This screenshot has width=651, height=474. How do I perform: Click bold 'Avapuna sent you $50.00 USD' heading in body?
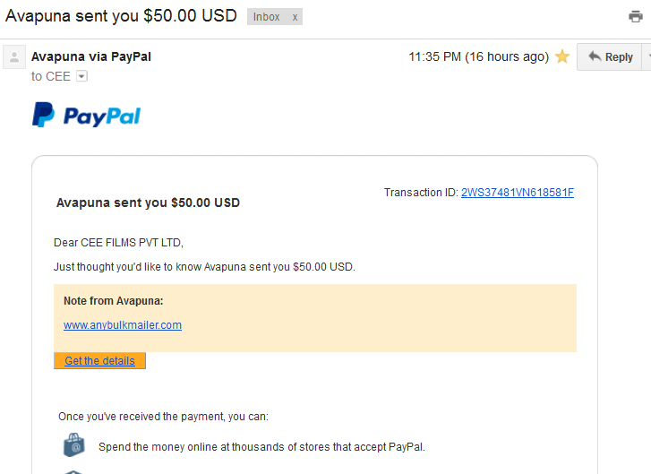[x=149, y=203]
